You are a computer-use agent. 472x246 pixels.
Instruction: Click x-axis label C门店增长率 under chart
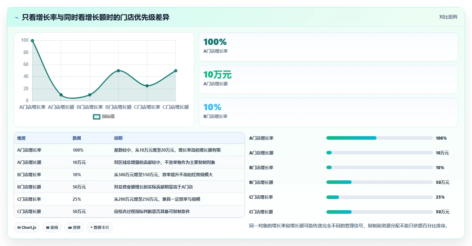(x=147, y=107)
